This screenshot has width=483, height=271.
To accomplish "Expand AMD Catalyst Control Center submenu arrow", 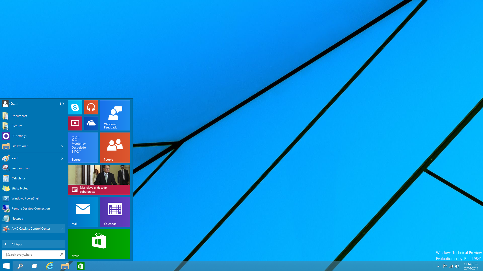I will (62, 229).
